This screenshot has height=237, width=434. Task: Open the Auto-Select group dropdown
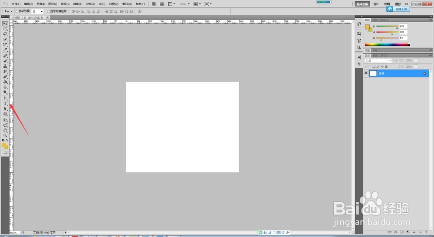(x=38, y=12)
